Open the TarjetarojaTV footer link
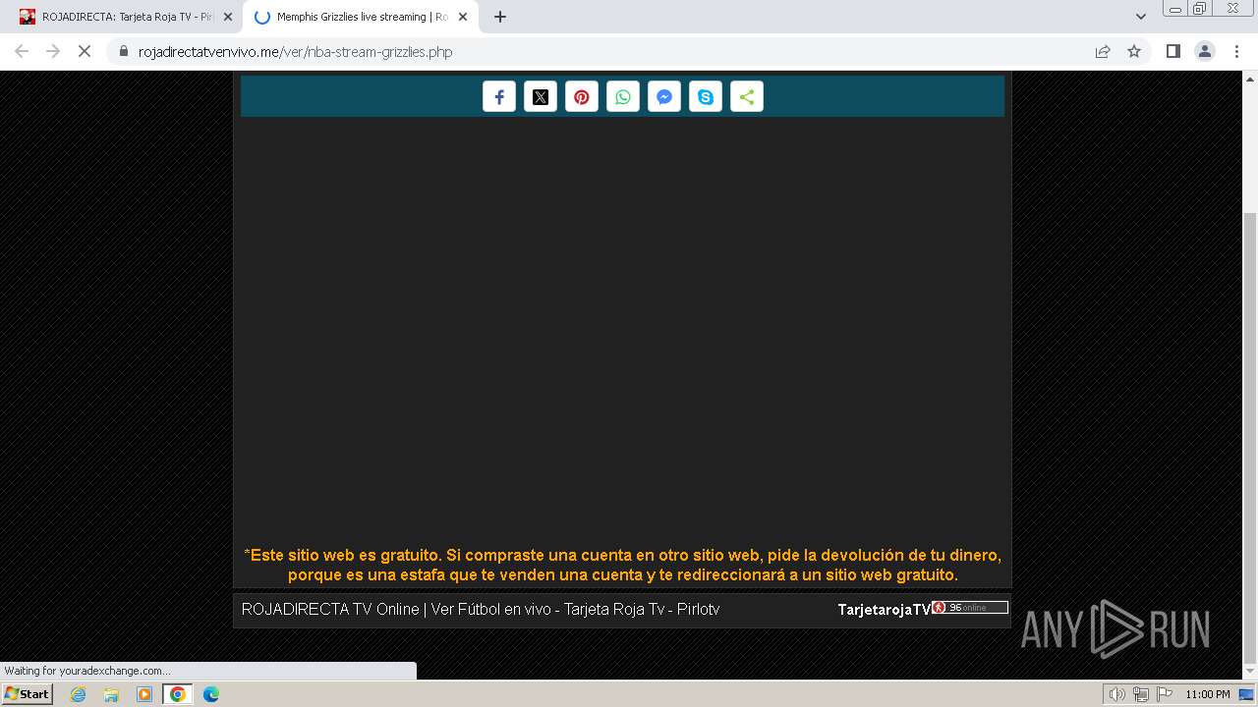The width and height of the screenshot is (1258, 707). tap(884, 610)
